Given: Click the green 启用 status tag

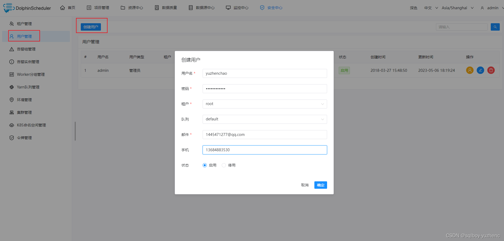Looking at the screenshot, I should [x=344, y=70].
